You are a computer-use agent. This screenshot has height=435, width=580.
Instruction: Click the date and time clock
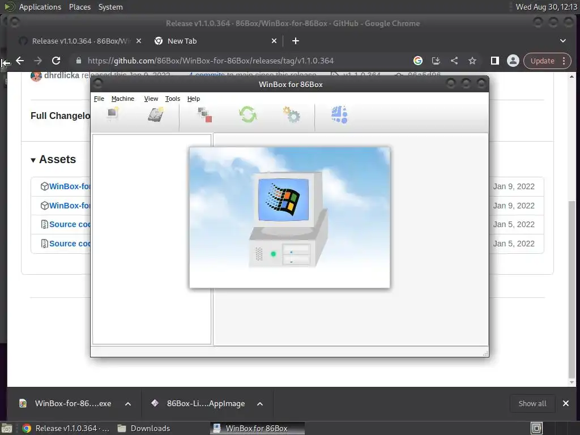click(x=547, y=7)
